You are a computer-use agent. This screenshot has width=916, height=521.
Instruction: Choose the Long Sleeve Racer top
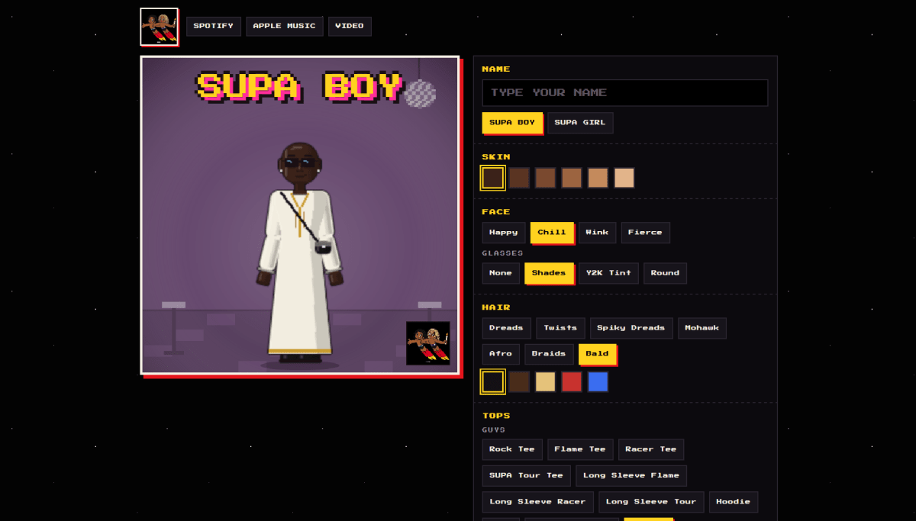tap(538, 502)
